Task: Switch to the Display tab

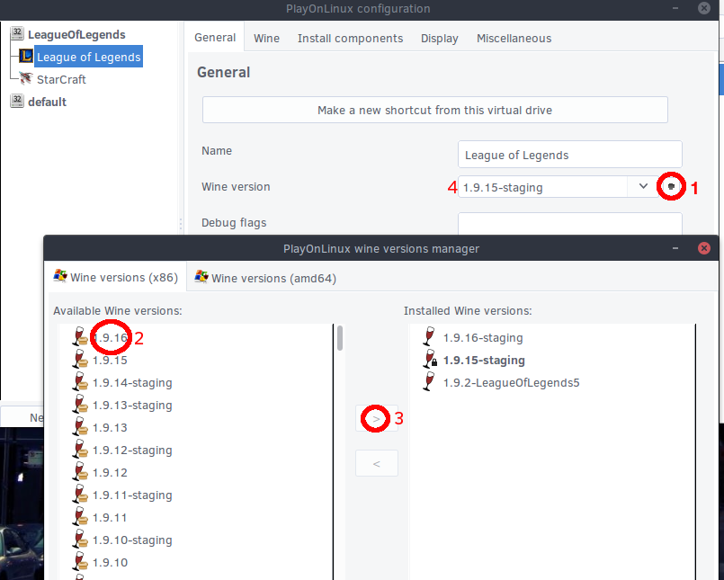Action: coord(439,39)
